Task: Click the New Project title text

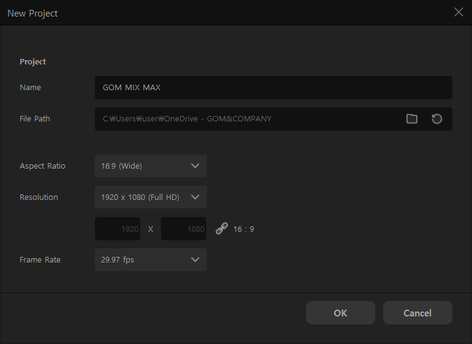Action: point(32,13)
